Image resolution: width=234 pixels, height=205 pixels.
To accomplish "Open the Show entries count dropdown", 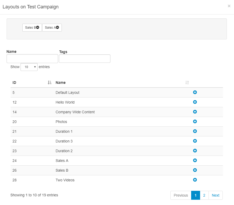I will tap(29, 67).
